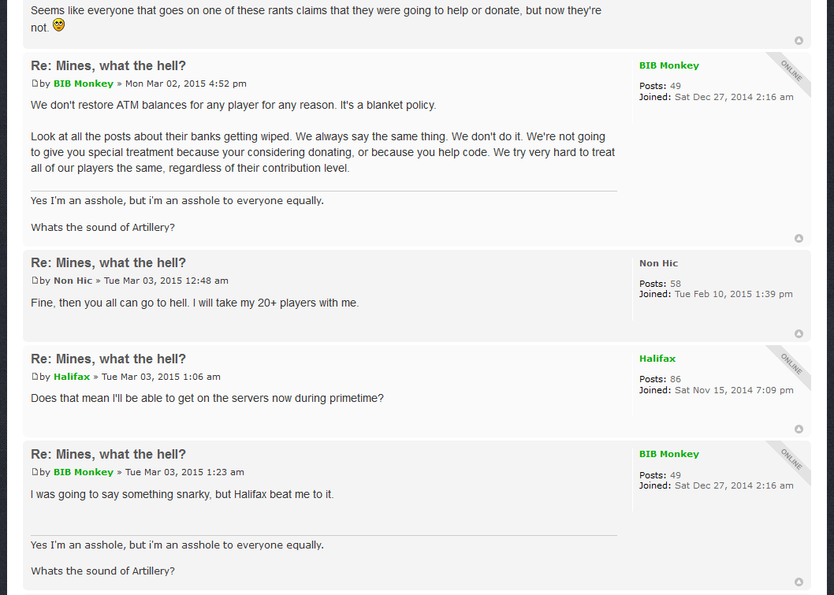Click the top icon in Halifax's post
This screenshot has width=834, height=595.
(x=799, y=429)
